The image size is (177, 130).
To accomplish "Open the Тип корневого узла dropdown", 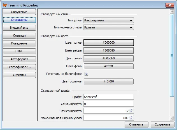I will pyautogui.click(x=109, y=28).
